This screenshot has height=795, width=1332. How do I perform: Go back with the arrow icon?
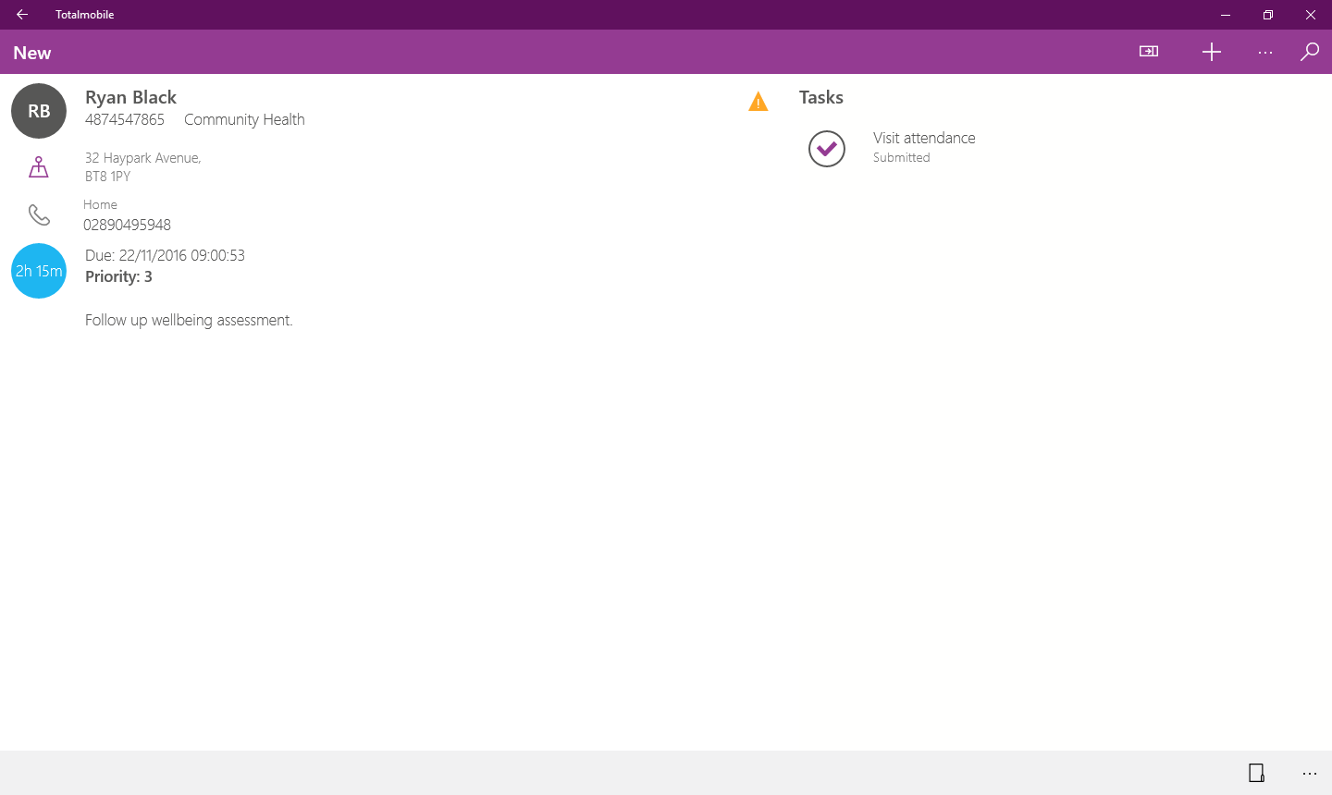(22, 15)
